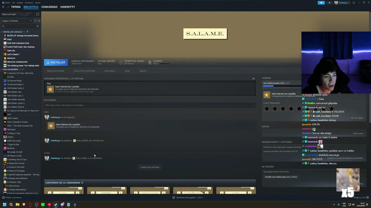Open File Explorer from the taskbar
The image size is (371, 208).
[17, 205]
